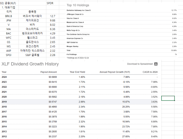Click The Goldman Sachs Group Inc holding

[x=78, y=34]
